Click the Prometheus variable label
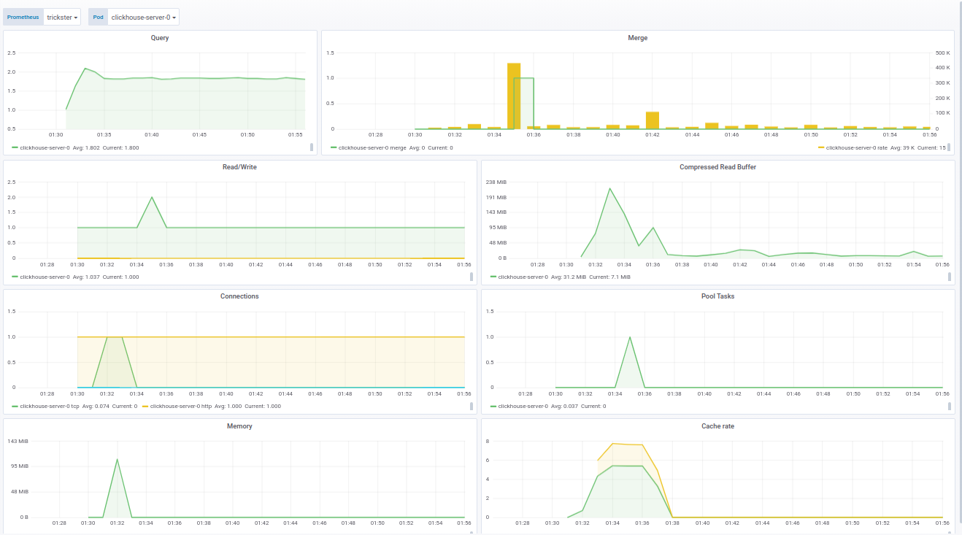 [23, 17]
